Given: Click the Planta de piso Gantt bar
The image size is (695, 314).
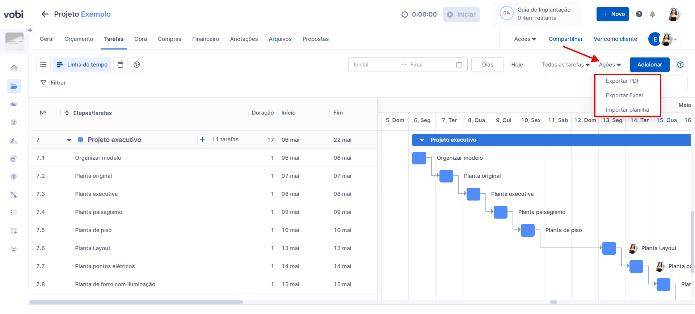Looking at the screenshot, I should 528,230.
